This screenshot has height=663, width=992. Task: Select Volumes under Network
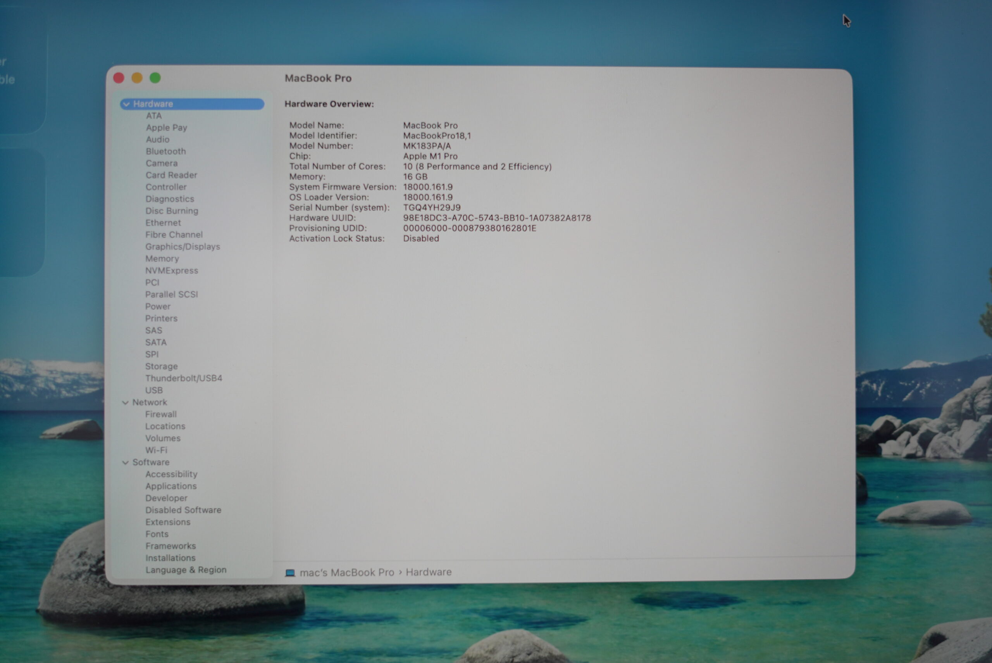163,439
